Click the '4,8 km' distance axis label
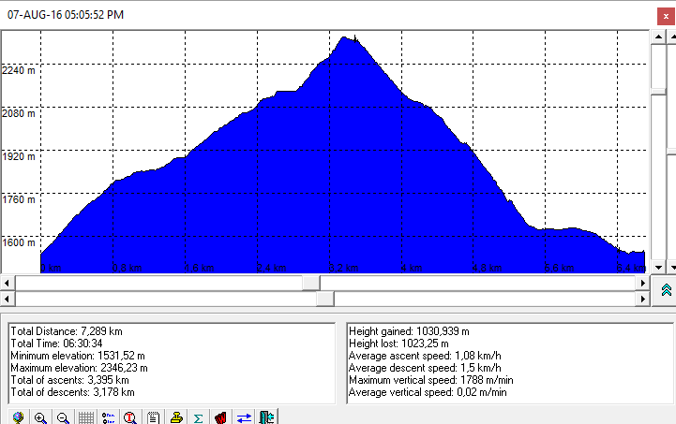 [x=488, y=268]
